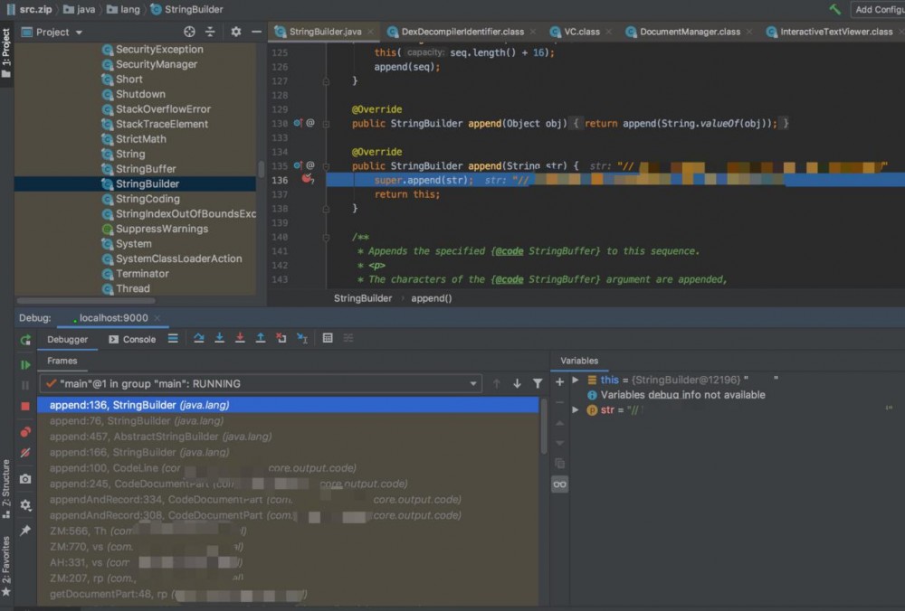Open the thread selector dropdown showing main
905x611 pixels.
point(261,383)
